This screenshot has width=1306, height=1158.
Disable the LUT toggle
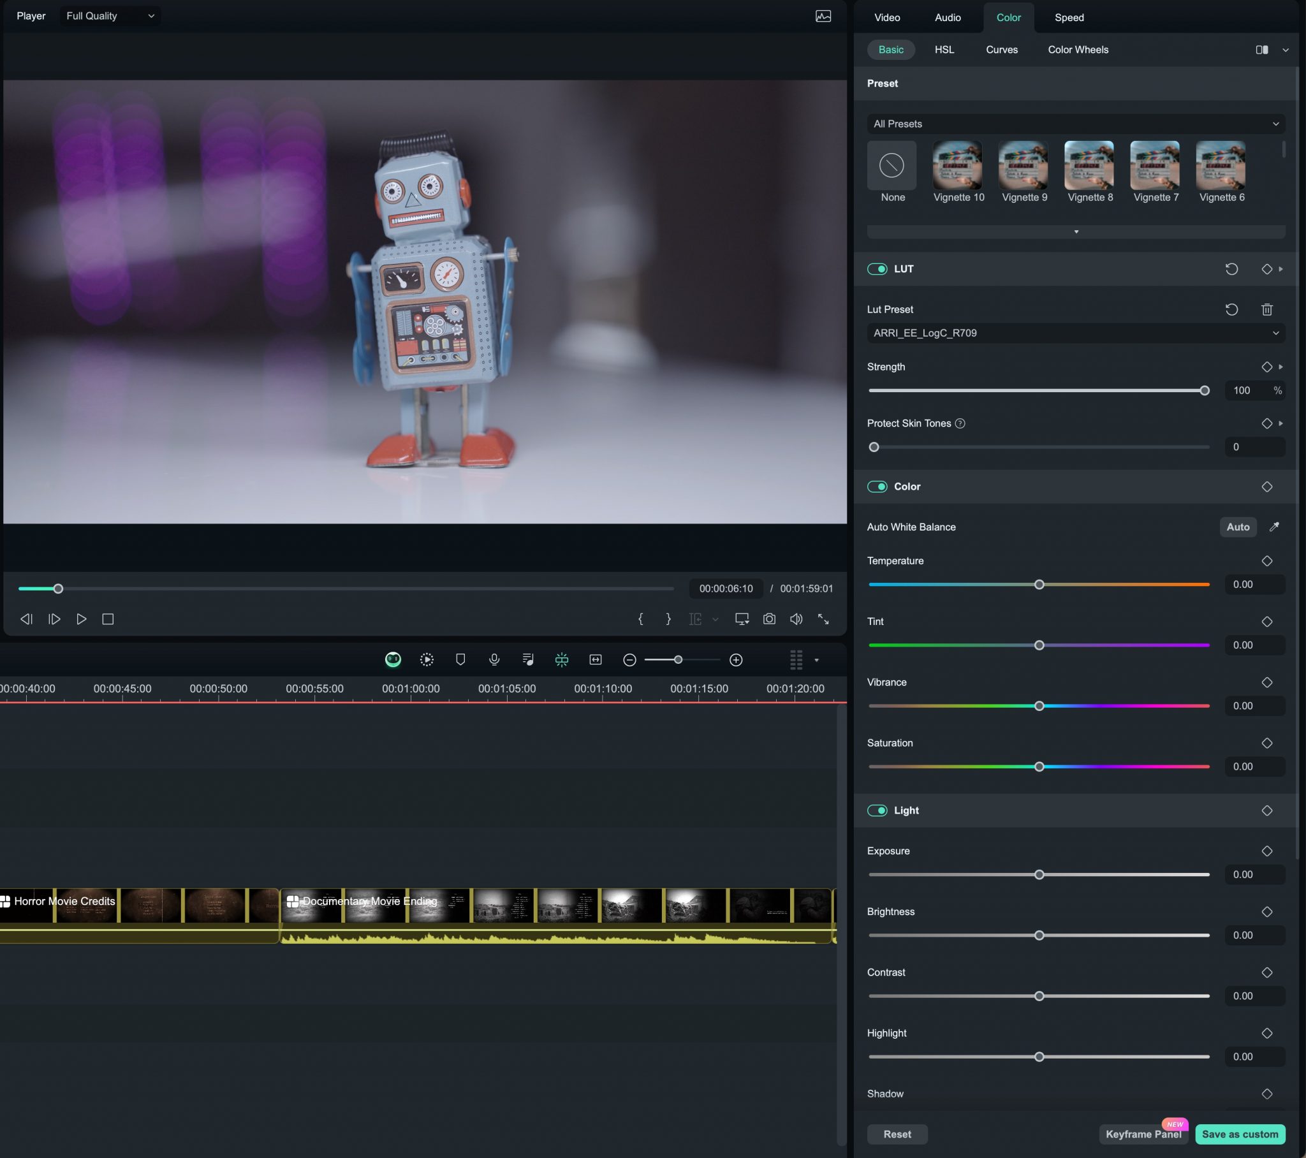point(877,269)
